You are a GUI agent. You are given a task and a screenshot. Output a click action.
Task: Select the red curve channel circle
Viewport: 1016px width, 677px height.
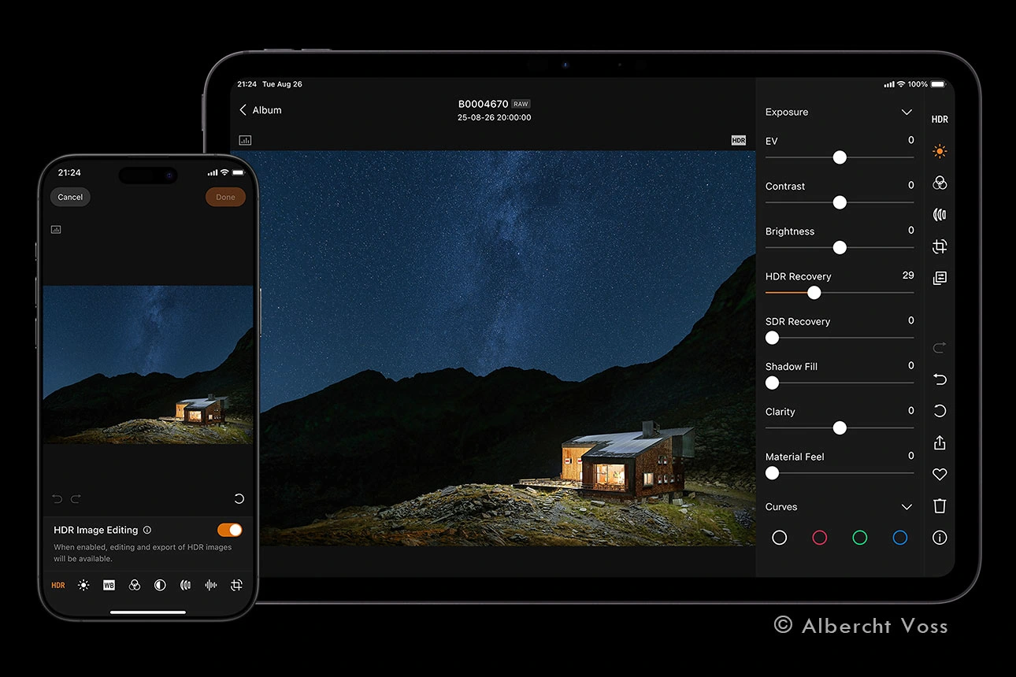pyautogui.click(x=819, y=538)
